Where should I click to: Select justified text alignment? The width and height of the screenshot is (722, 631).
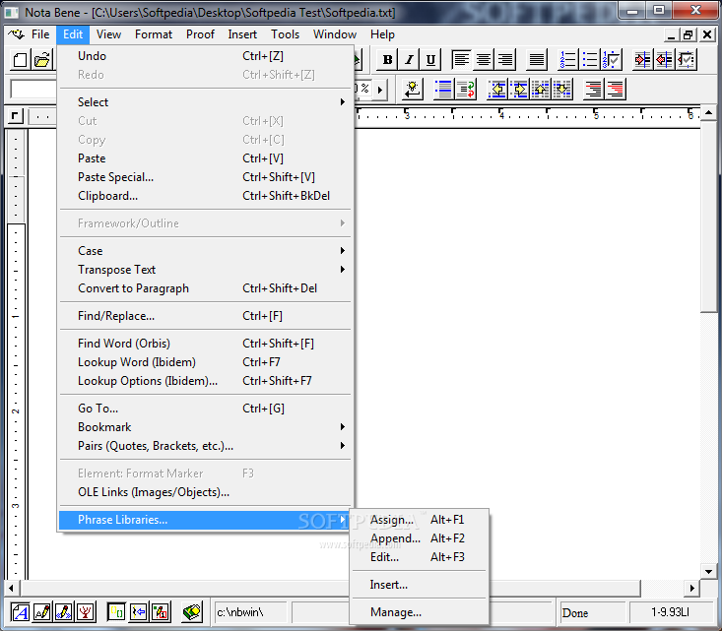(x=537, y=60)
